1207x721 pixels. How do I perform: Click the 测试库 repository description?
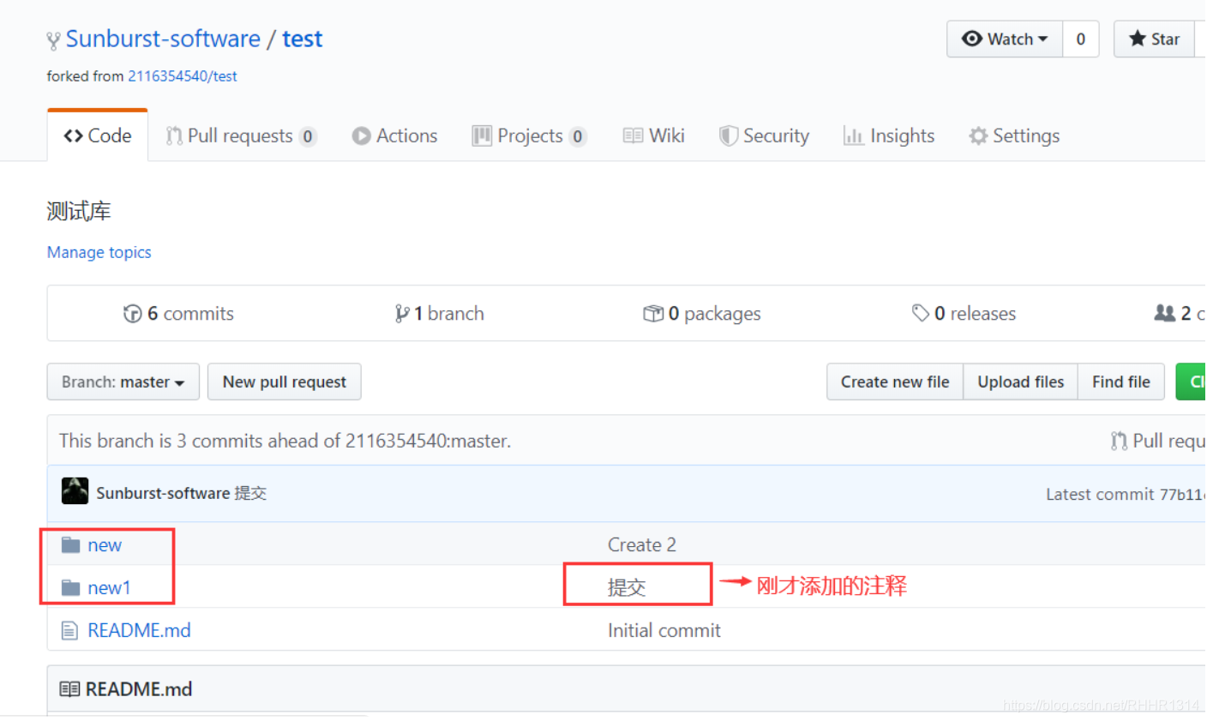pyautogui.click(x=79, y=211)
